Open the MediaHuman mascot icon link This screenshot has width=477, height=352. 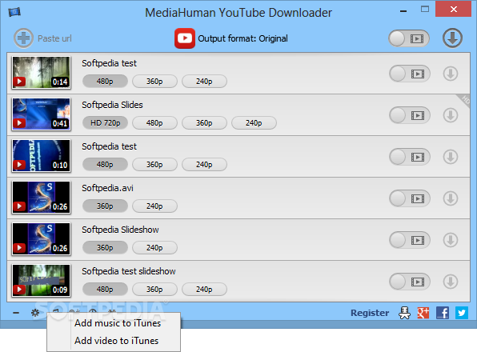click(x=405, y=313)
